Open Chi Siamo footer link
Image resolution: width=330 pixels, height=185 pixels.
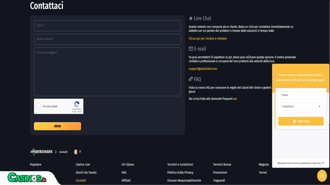click(x=128, y=164)
